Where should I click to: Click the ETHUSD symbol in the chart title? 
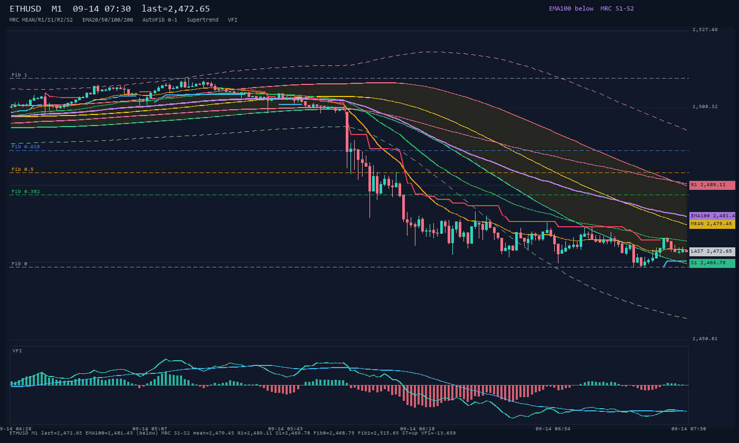[25, 9]
